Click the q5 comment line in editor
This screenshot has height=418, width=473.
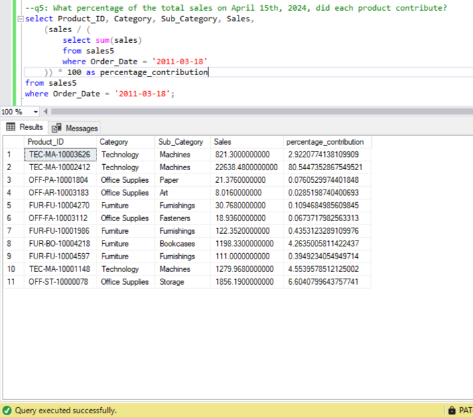(236, 8)
